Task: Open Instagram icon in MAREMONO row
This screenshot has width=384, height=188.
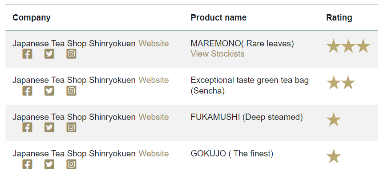Action: (71, 54)
